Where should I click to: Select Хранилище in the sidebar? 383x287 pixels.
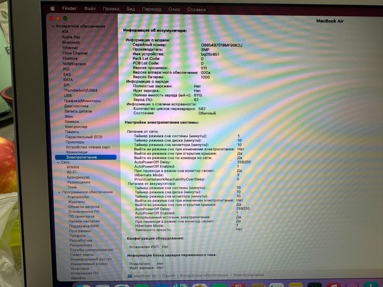[76, 152]
